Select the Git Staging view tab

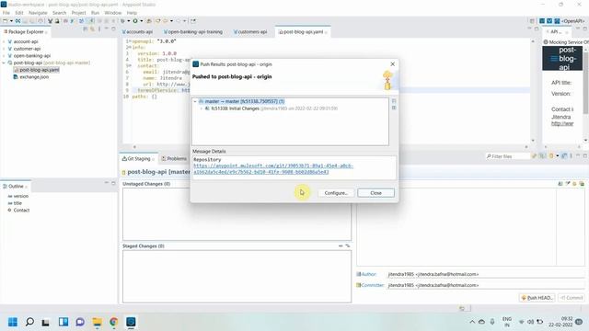point(138,159)
